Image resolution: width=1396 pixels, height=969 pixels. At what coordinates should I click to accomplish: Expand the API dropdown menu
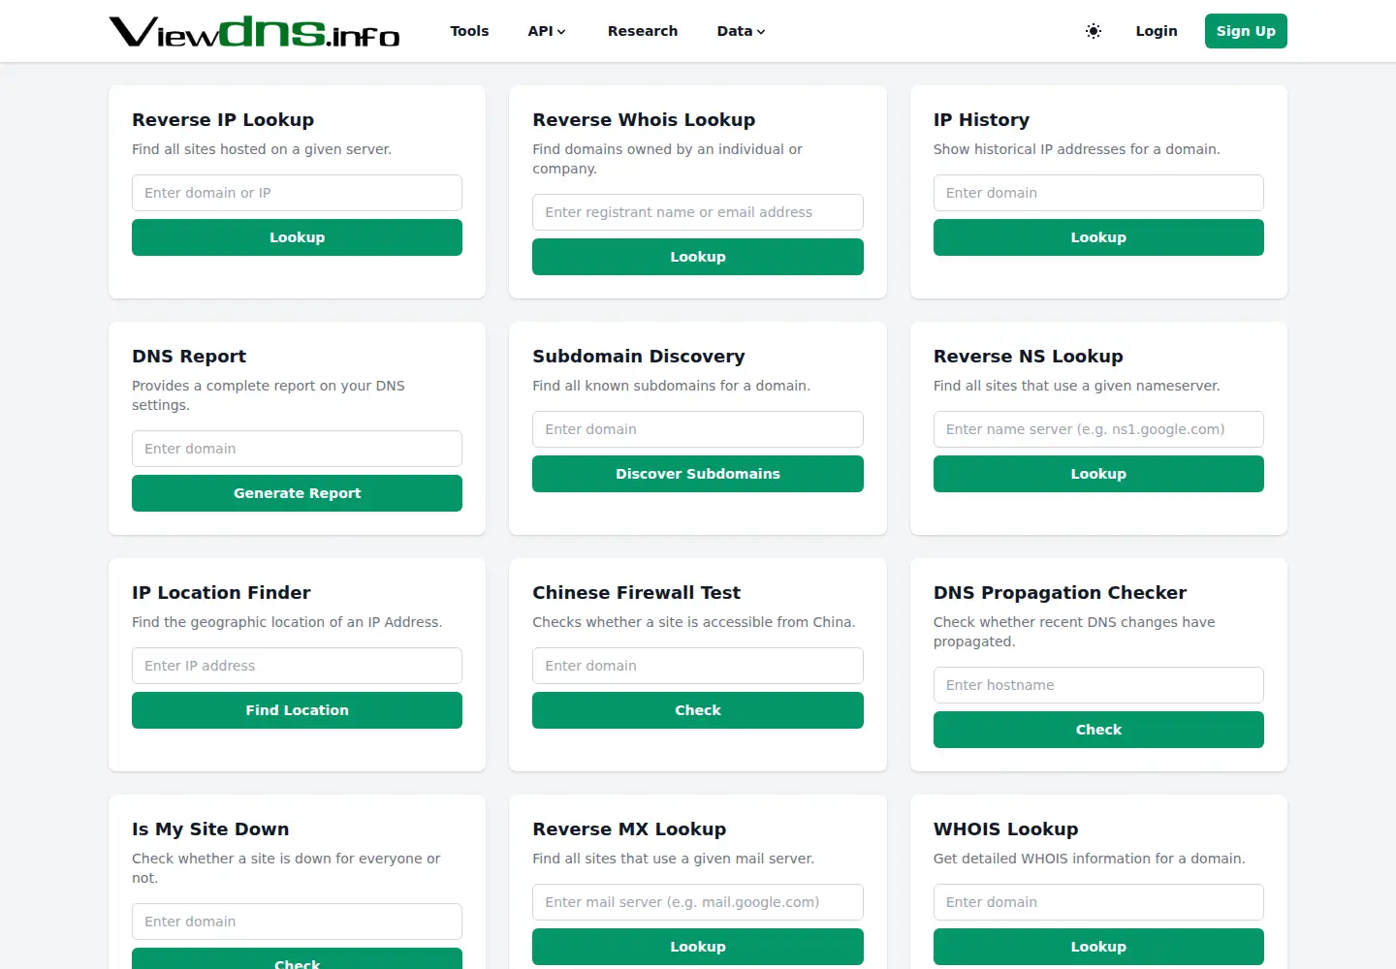point(547,31)
